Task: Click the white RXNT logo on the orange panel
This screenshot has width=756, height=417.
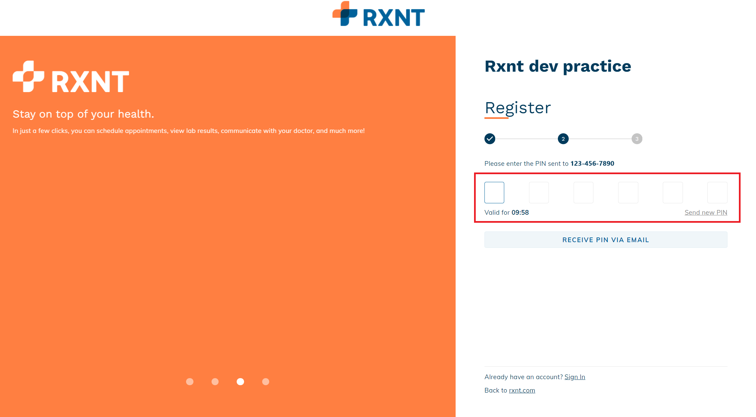Action: [71, 77]
